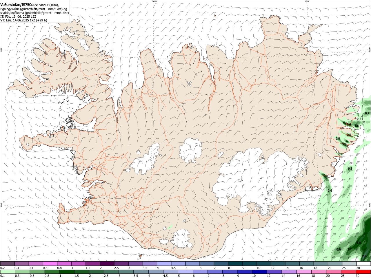Select the darkest purple swatch between 2 and 2.5

107,264
